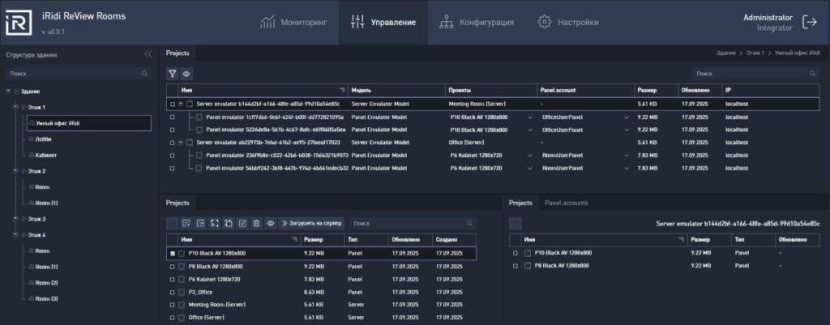Tick the checkbox of Server emulator ab22975b row
Viewport: 830px width, 325px height.
(x=173, y=143)
